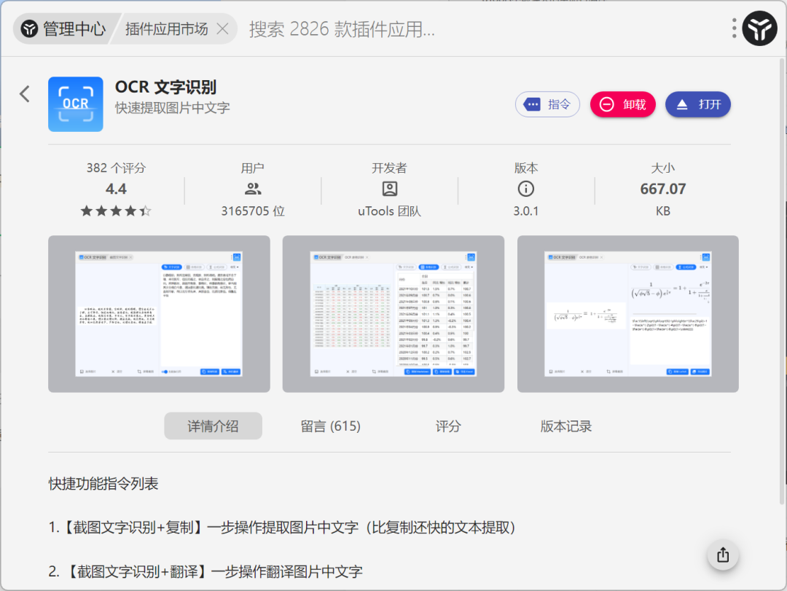This screenshot has height=591, width=787.
Task: Click the 快速提取图片中文字 subtitle
Action: pyautogui.click(x=172, y=107)
